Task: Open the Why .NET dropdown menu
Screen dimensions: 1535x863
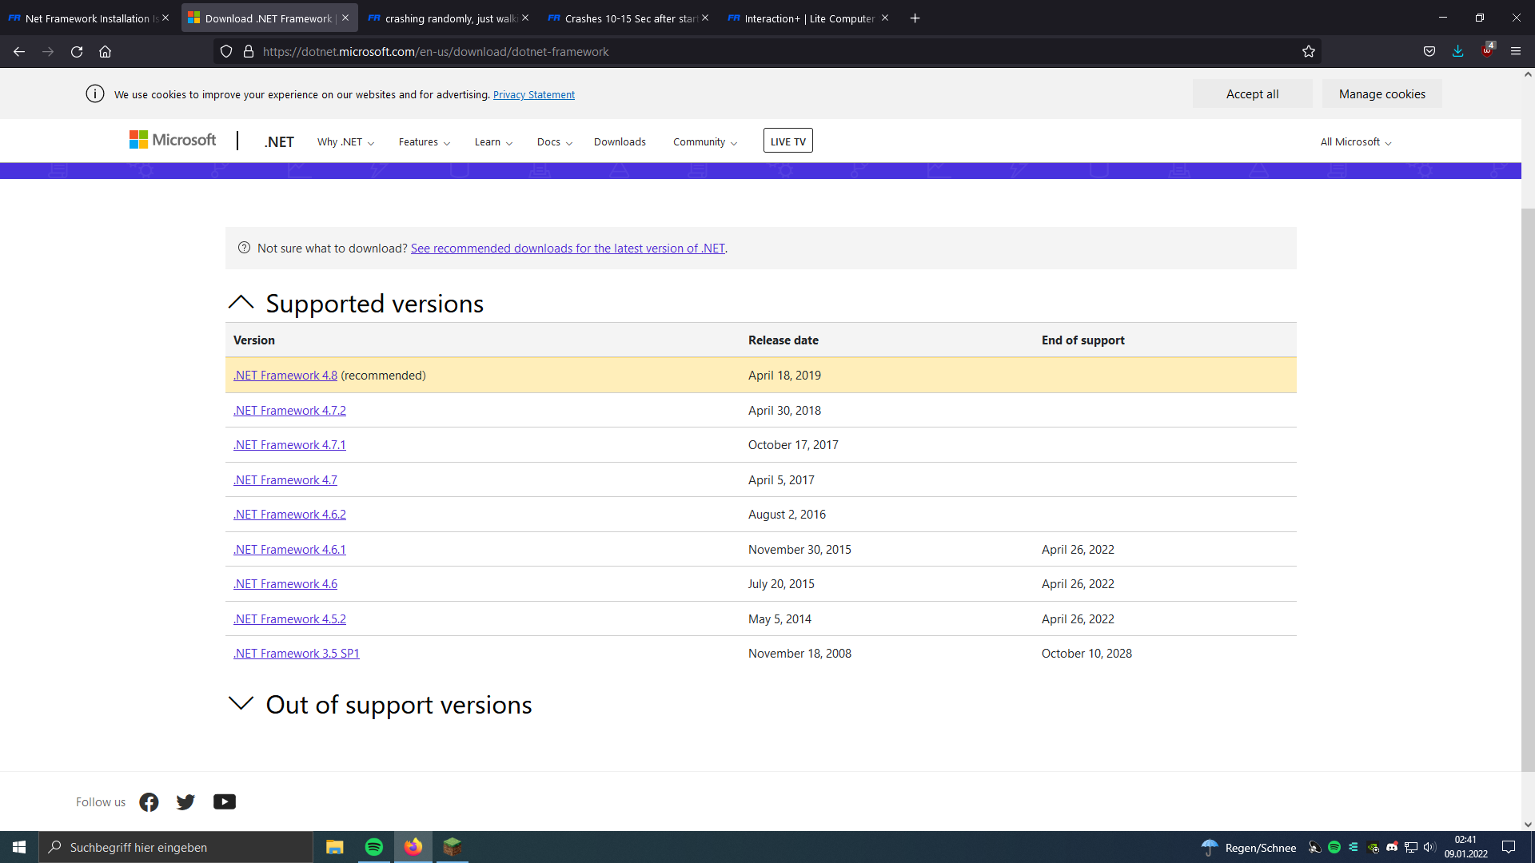Action: [345, 142]
